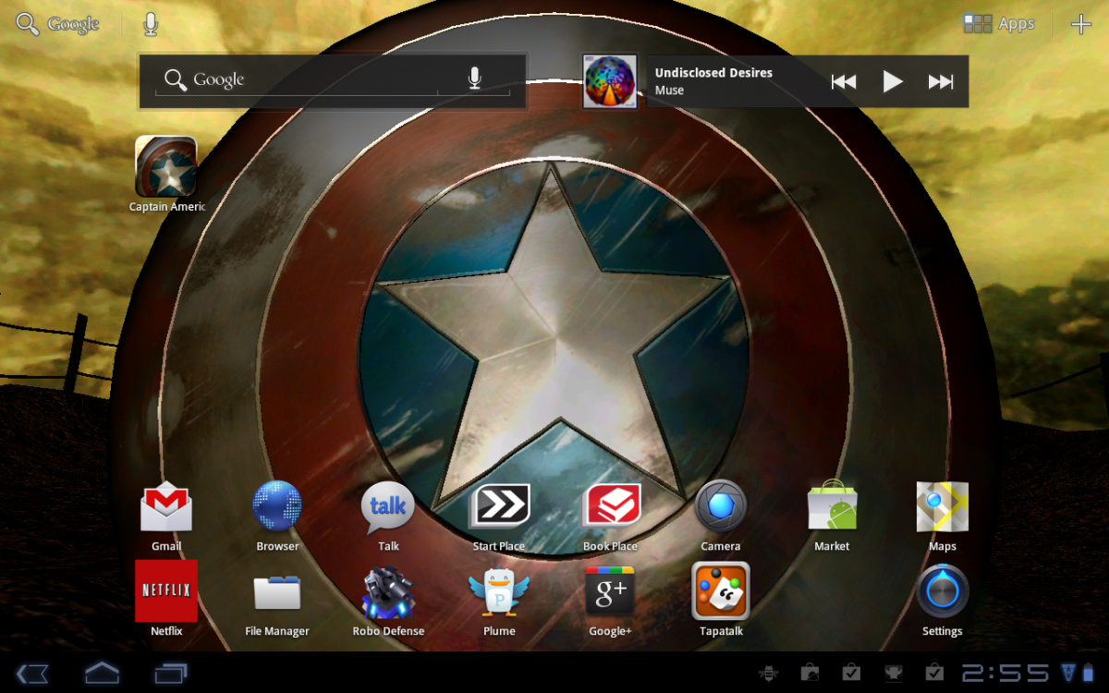This screenshot has width=1109, height=693.
Task: Open the Maps app
Action: pos(943,506)
